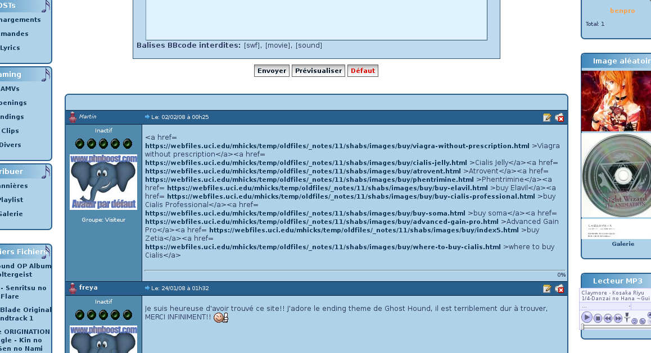Click the Envoyer button
This screenshot has width=651, height=353.
272,71
